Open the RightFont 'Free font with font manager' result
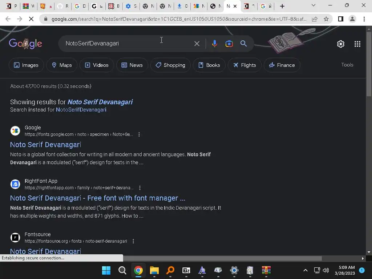Screen dimensions: 372x279 coord(97,198)
